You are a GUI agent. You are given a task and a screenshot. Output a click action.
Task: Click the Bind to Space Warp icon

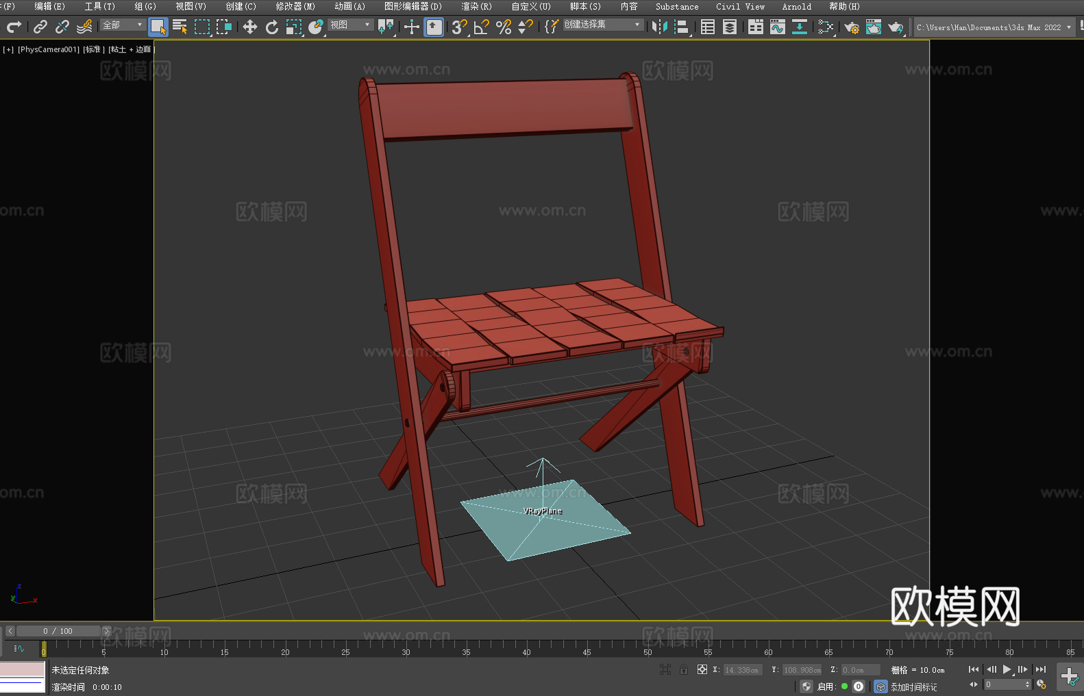(84, 27)
